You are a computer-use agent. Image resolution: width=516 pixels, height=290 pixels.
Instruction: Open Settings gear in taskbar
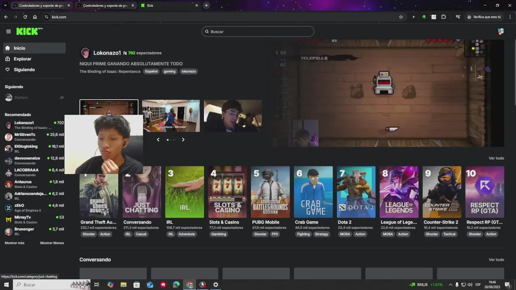coord(216,285)
